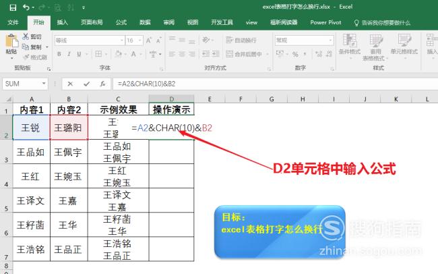438x274 pixels.
Task: Apply comma style number format
Action: click(305, 54)
